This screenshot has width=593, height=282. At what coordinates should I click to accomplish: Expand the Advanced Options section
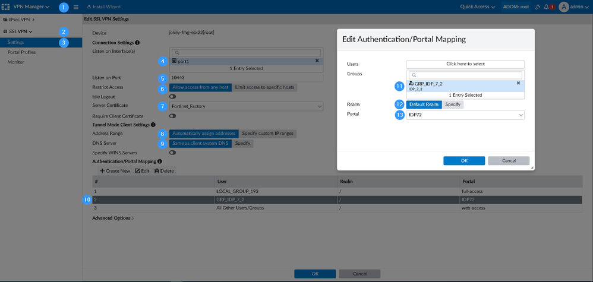pos(113,218)
